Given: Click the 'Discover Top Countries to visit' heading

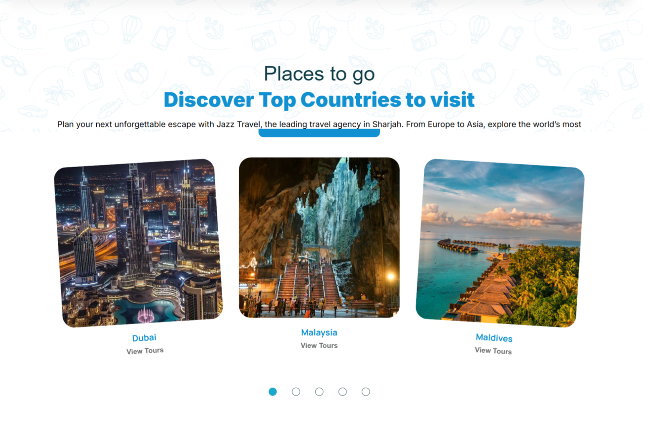Looking at the screenshot, I should pos(319,100).
